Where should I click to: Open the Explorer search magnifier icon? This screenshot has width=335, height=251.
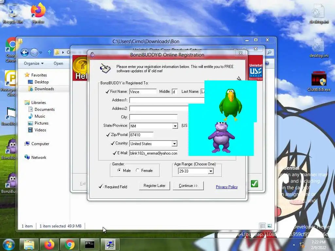(x=270, y=52)
